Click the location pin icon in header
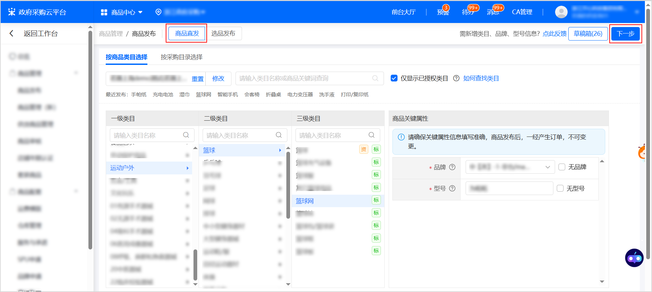 (158, 12)
